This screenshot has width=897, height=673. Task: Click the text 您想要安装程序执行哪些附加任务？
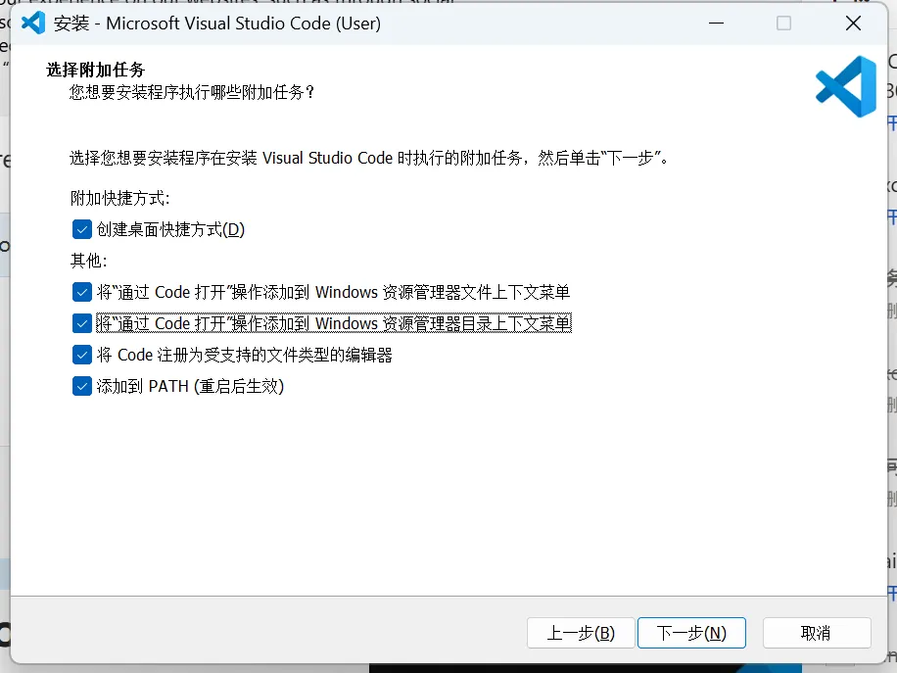pos(192,92)
